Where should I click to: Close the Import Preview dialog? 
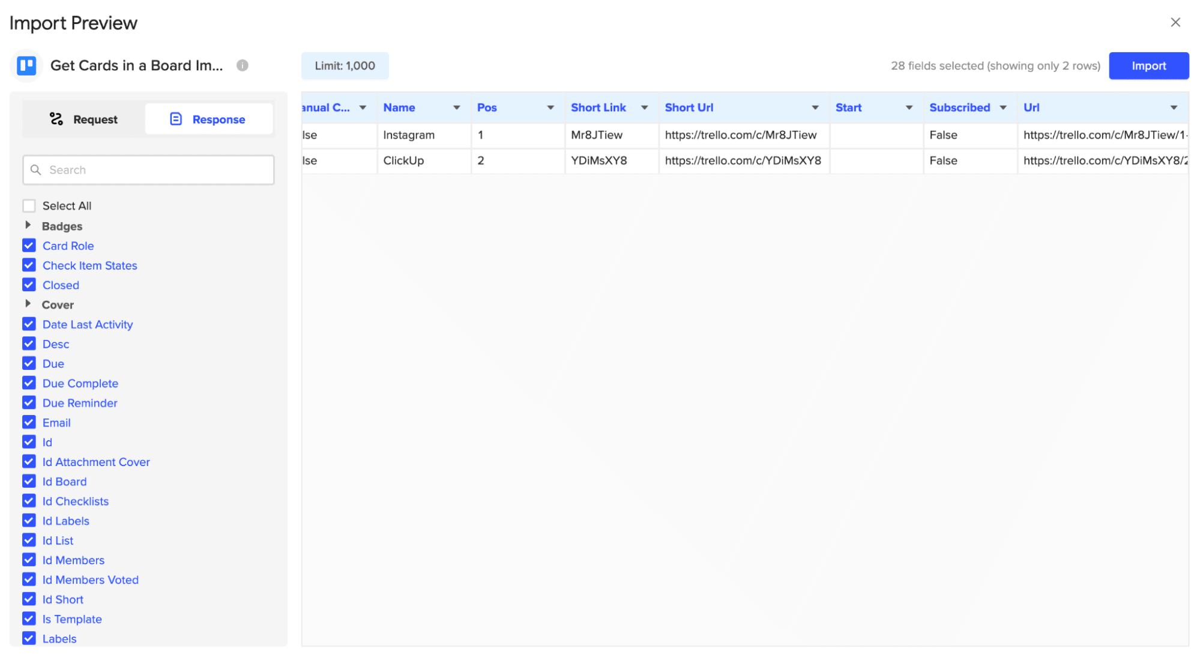[x=1175, y=22]
